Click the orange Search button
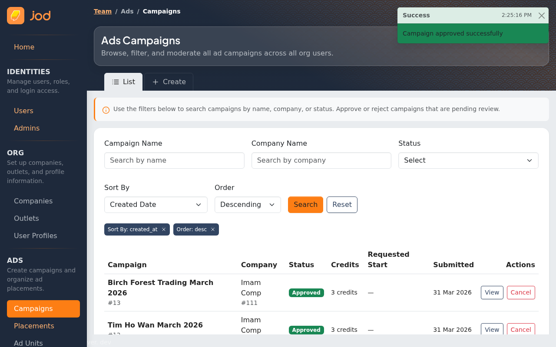 (x=305, y=205)
